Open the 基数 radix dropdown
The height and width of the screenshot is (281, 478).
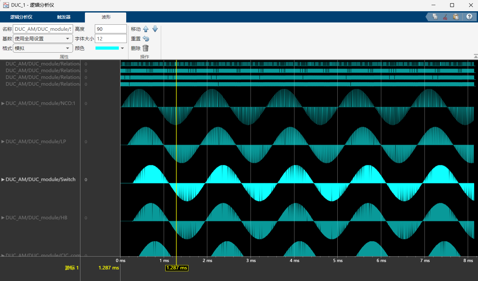[x=43, y=39]
